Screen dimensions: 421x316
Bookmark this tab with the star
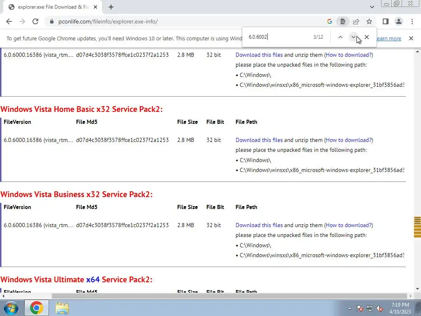(x=369, y=21)
